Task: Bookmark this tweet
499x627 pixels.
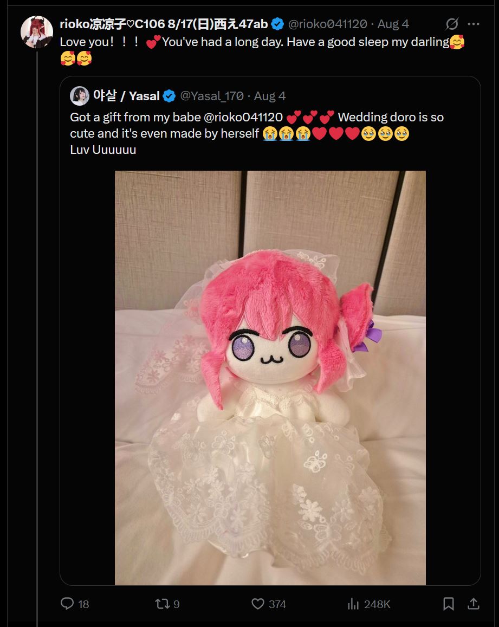Action: 449,604
